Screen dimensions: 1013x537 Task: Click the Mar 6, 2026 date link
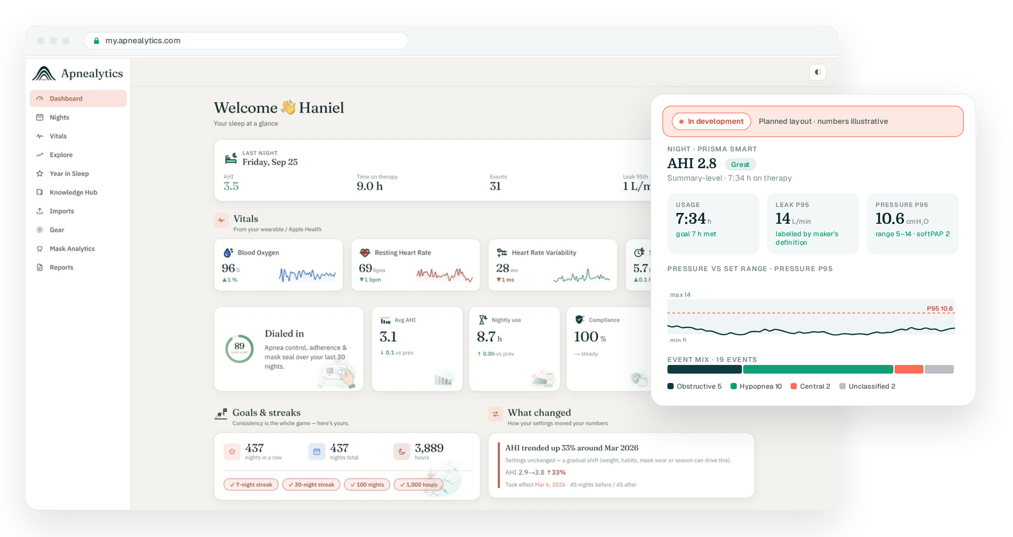tap(550, 485)
